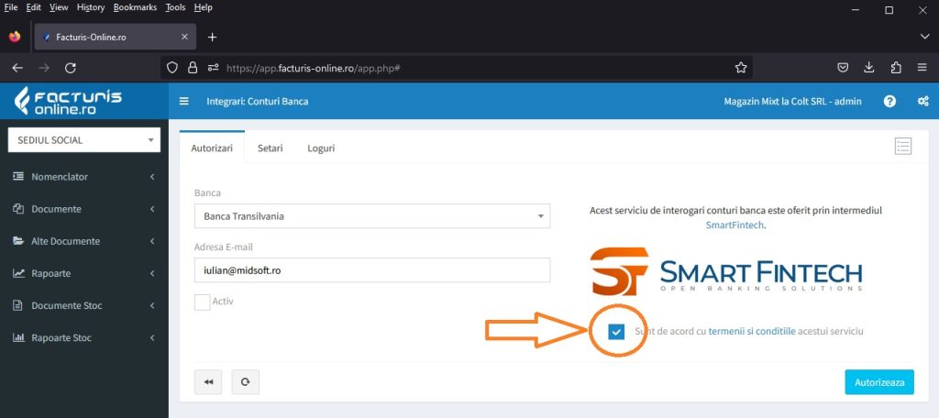Open the Bookmarks menu
Screen dimensions: 939x418
pyautogui.click(x=135, y=7)
